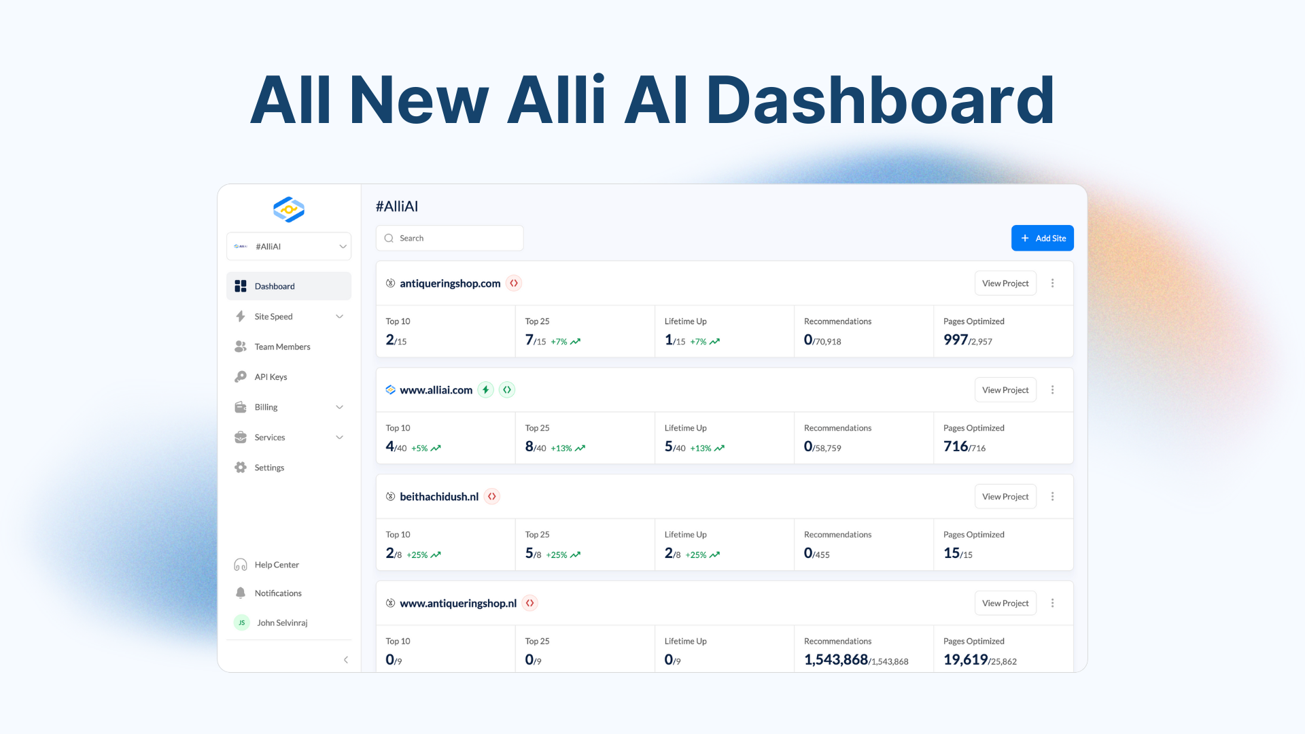Click inside the Search field
The height and width of the screenshot is (734, 1305).
[449, 238]
